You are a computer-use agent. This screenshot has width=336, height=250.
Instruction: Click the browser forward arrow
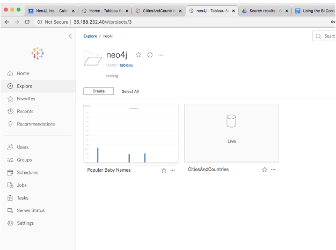(17, 22)
